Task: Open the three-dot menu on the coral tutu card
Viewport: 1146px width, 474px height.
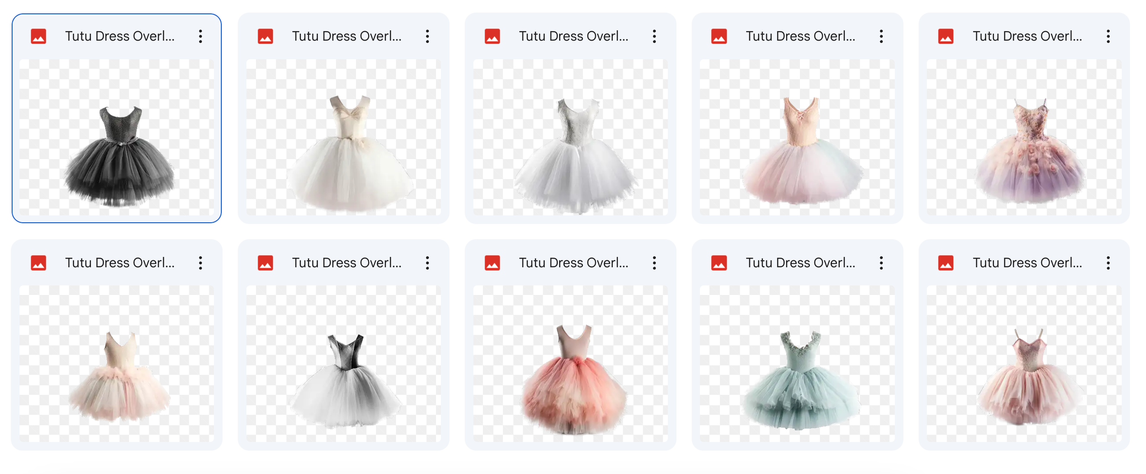Action: tap(655, 263)
